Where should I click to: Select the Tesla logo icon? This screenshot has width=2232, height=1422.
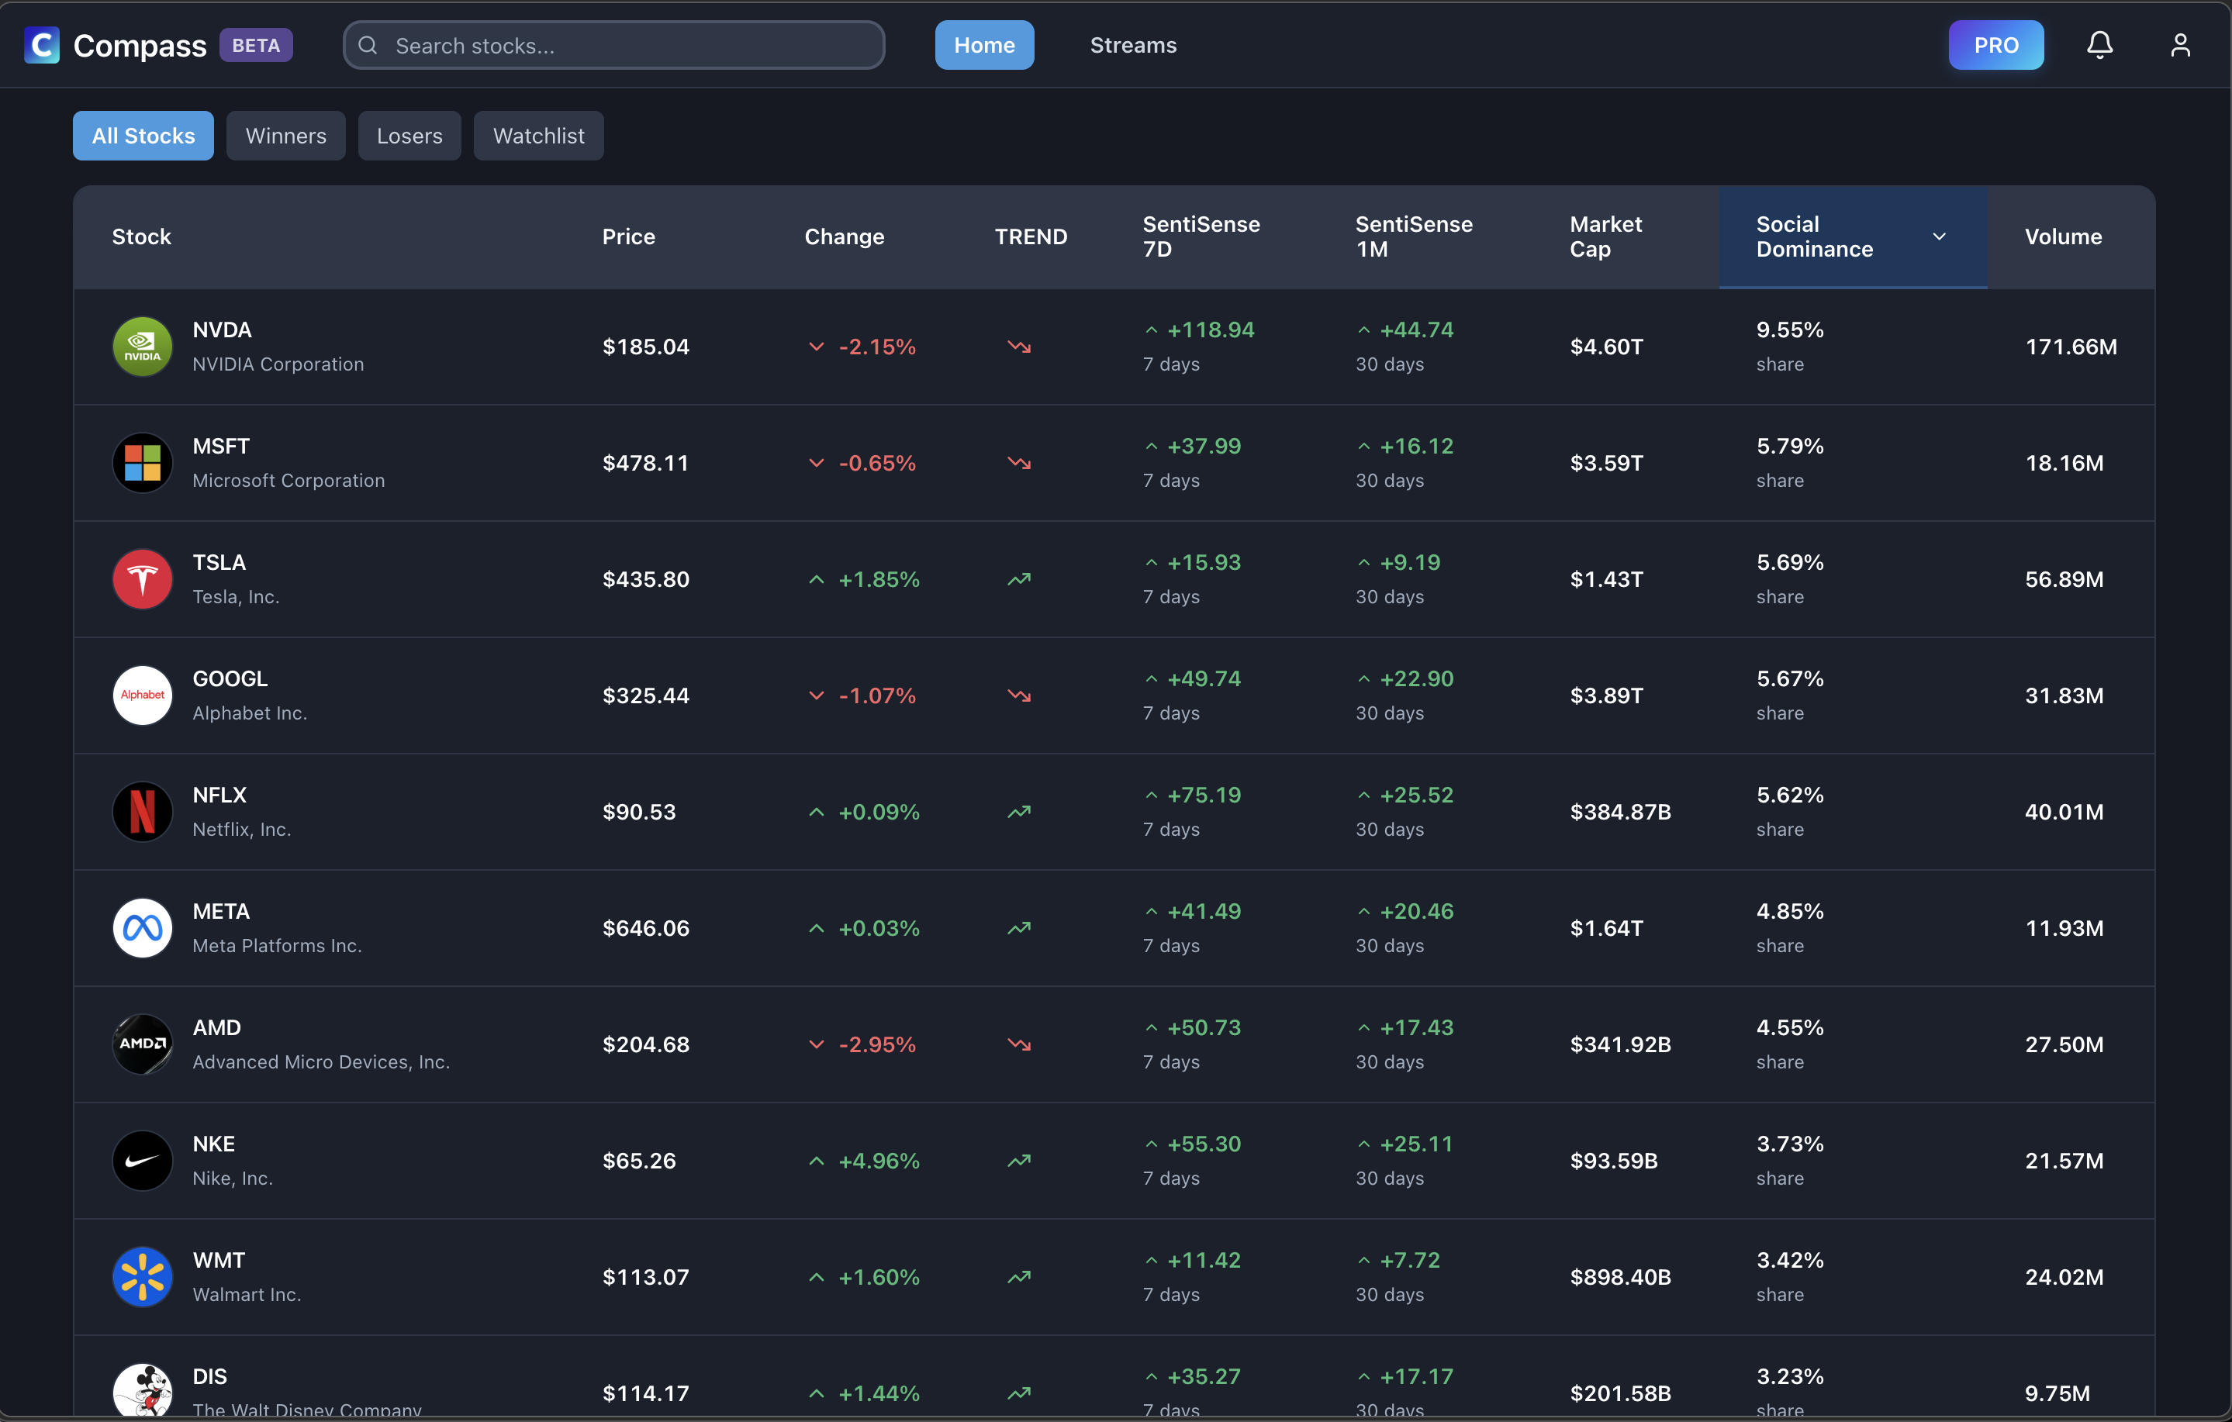point(142,578)
